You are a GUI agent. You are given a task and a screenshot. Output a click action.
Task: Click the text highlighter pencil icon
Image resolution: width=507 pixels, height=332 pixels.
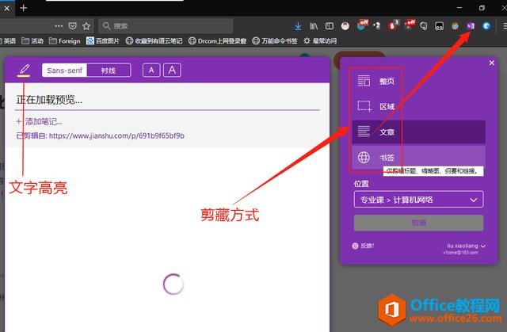tap(25, 69)
